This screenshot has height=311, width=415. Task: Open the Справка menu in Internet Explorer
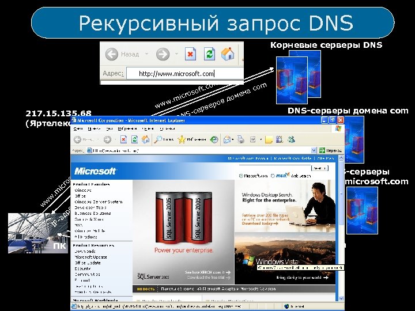point(167,128)
